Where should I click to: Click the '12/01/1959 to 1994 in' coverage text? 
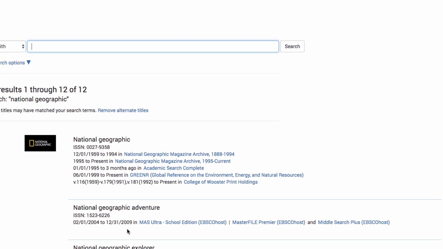click(x=98, y=154)
